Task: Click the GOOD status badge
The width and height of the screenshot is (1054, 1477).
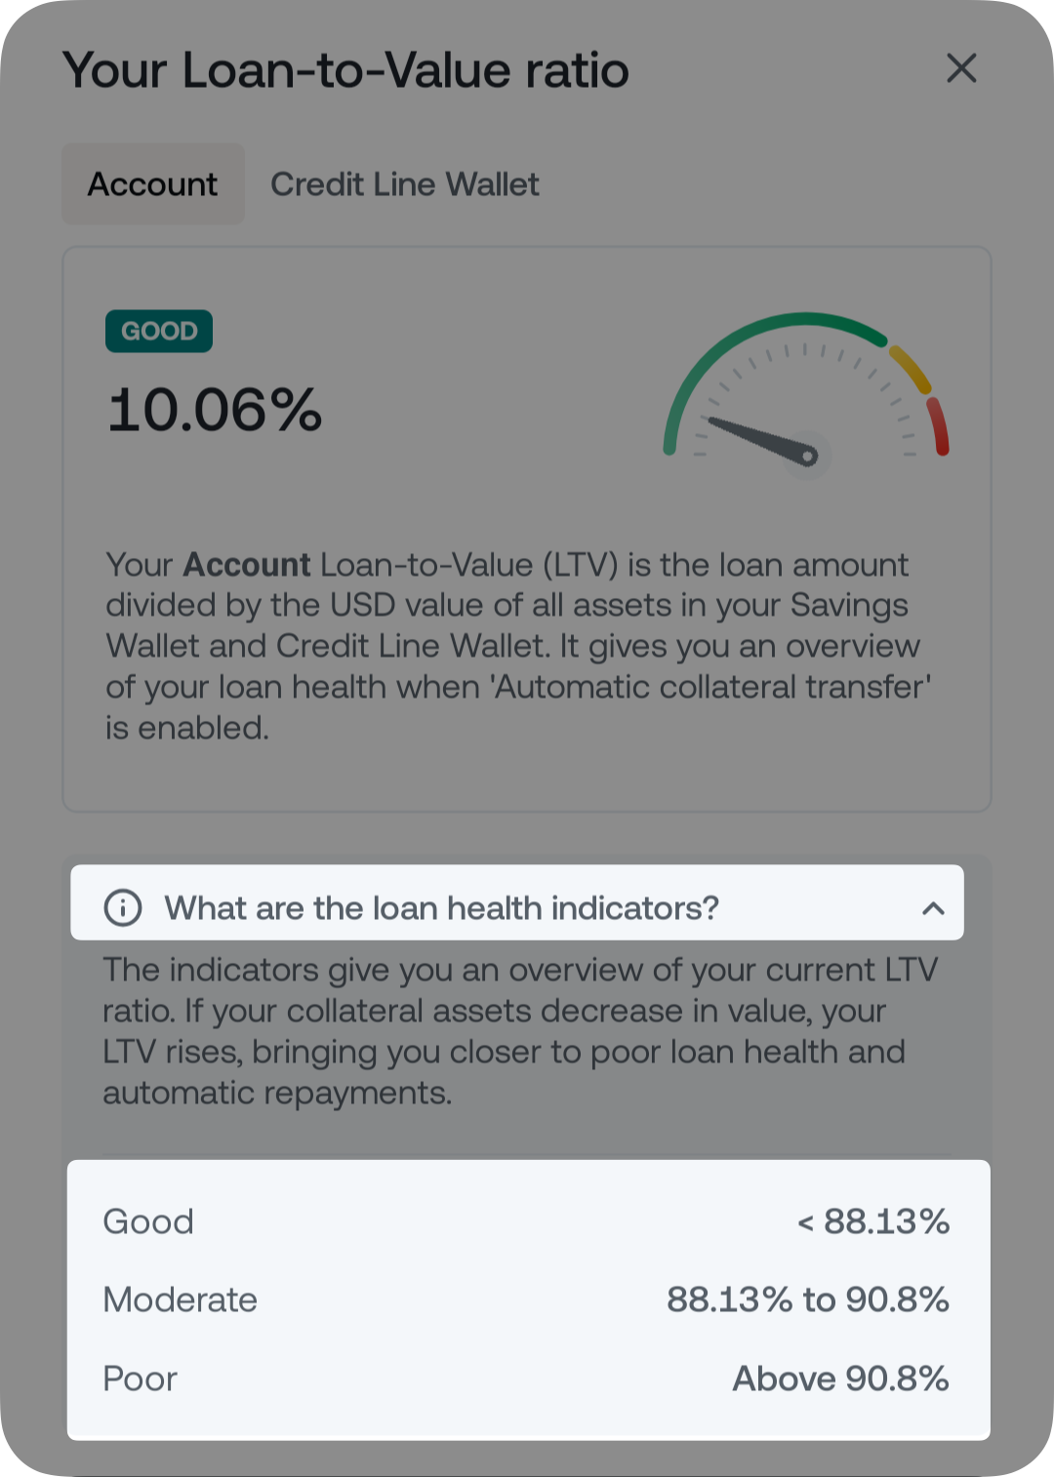Action: [158, 331]
